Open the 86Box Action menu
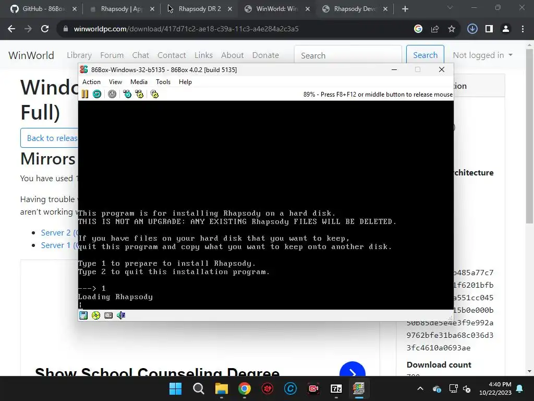The height and width of the screenshot is (401, 534). (x=91, y=82)
